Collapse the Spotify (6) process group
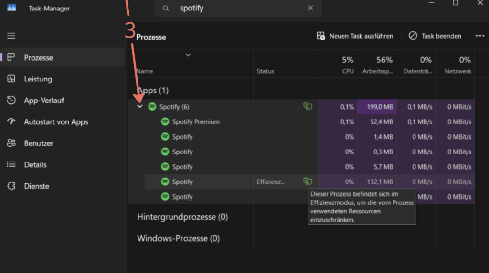This screenshot has height=273, width=489. [x=140, y=106]
